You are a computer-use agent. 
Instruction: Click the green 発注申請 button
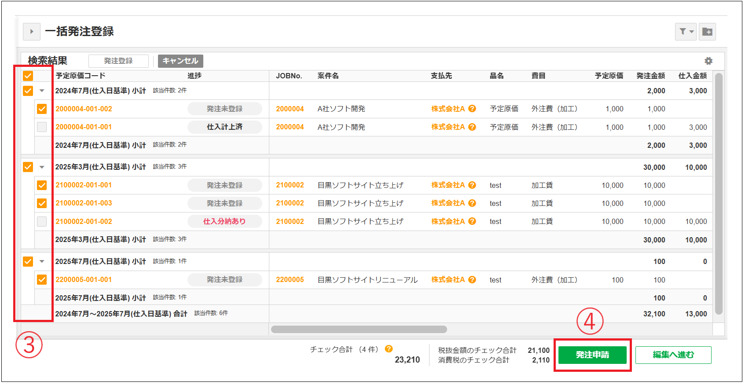coord(592,355)
